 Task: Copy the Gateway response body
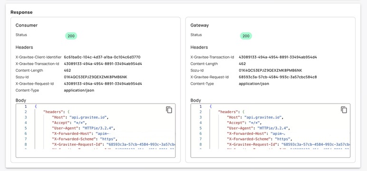pos(344,110)
